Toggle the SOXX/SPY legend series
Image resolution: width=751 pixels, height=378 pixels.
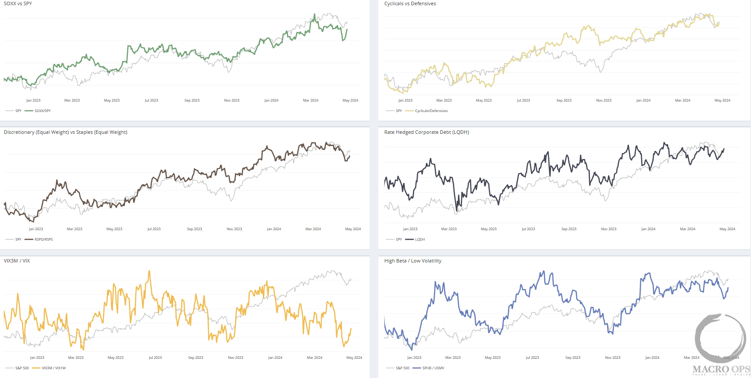pos(42,111)
